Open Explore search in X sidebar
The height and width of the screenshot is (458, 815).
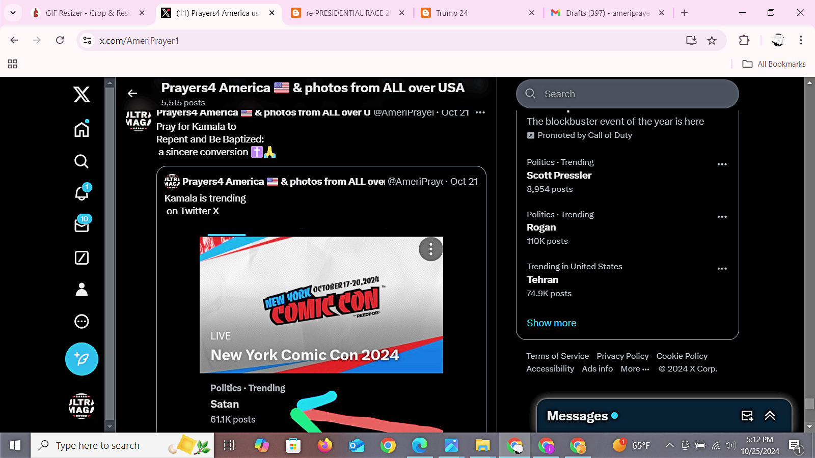[x=81, y=161]
